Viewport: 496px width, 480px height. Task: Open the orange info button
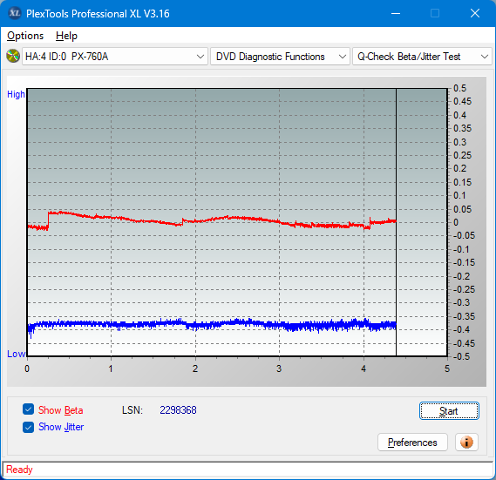pyautogui.click(x=466, y=442)
